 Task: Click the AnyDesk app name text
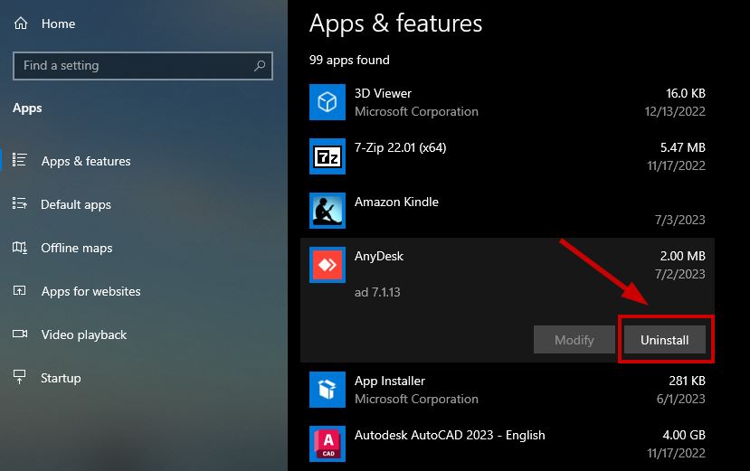379,257
